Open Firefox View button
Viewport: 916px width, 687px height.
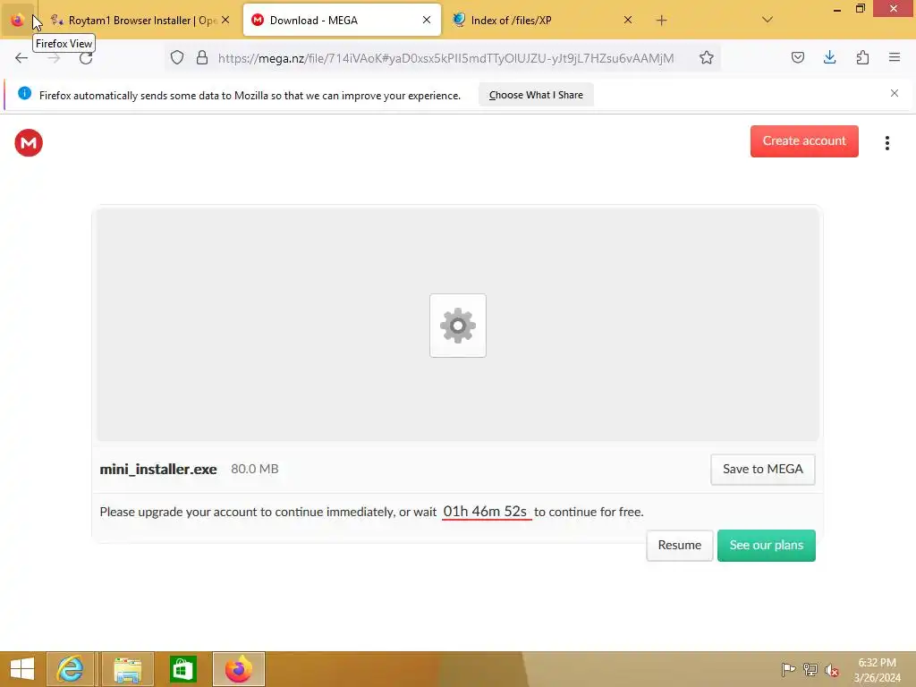point(18,21)
